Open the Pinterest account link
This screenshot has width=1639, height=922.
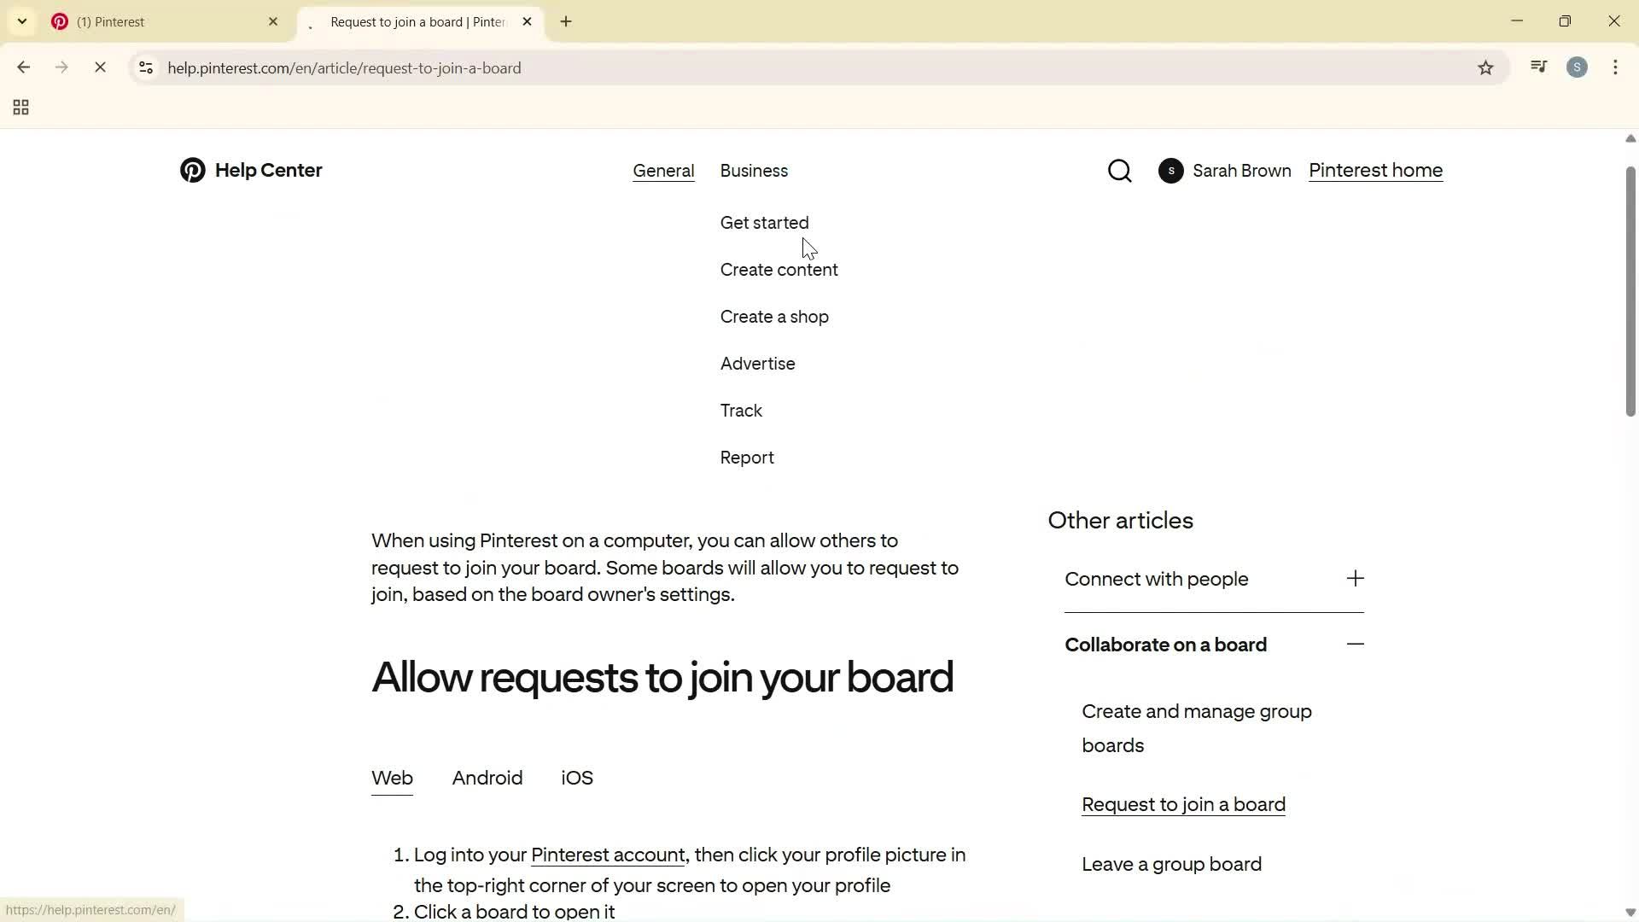point(607,855)
